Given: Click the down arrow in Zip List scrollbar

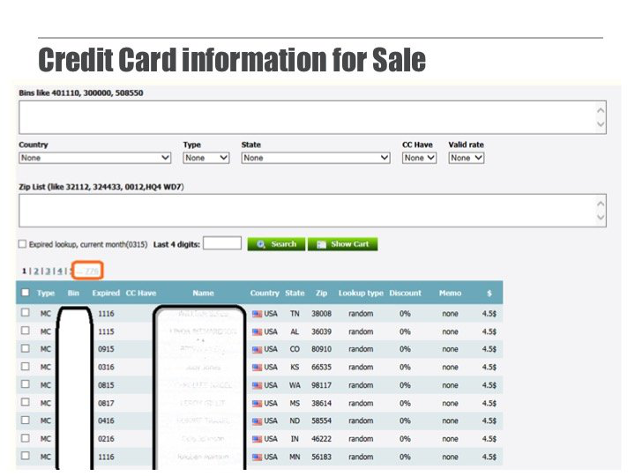Looking at the screenshot, I should coord(601,218).
